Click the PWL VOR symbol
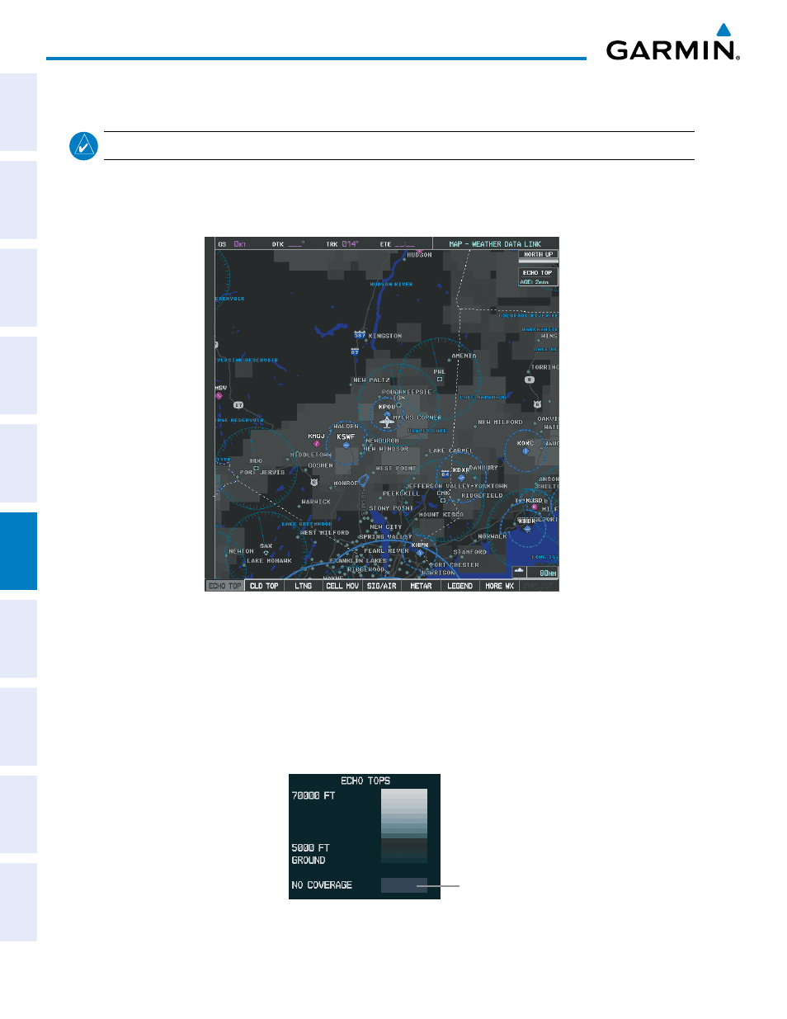787x1019 pixels. coord(440,380)
